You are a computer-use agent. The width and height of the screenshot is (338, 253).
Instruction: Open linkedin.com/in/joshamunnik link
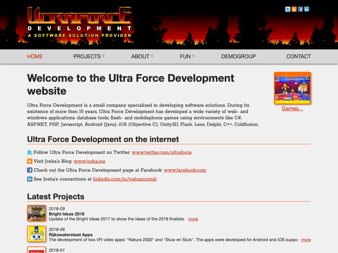click(x=125, y=179)
